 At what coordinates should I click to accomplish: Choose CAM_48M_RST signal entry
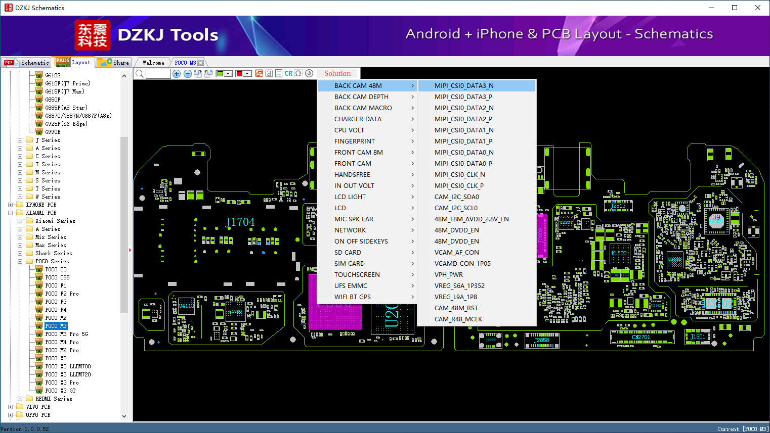[477, 308]
